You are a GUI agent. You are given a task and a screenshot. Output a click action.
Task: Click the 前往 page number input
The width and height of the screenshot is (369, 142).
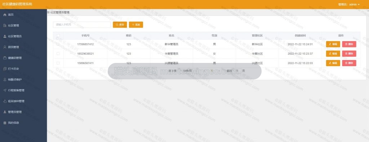pos(237,71)
